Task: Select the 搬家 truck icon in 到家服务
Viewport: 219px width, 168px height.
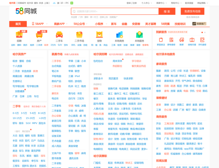Action: tap(182, 40)
